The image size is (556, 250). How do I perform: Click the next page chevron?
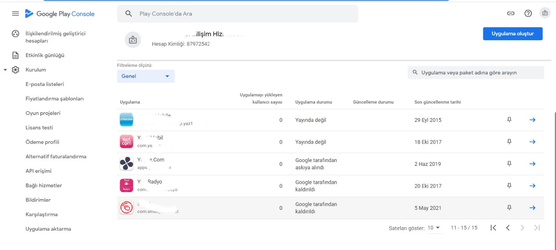pos(522,228)
